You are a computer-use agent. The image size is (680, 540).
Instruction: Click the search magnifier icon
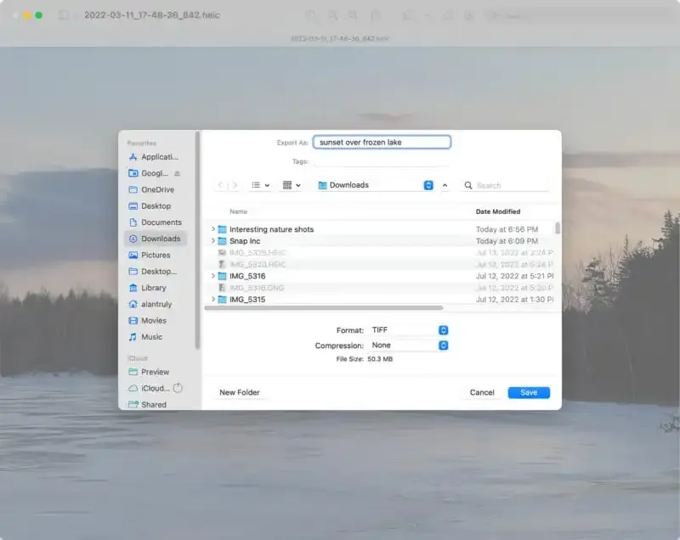pos(468,185)
